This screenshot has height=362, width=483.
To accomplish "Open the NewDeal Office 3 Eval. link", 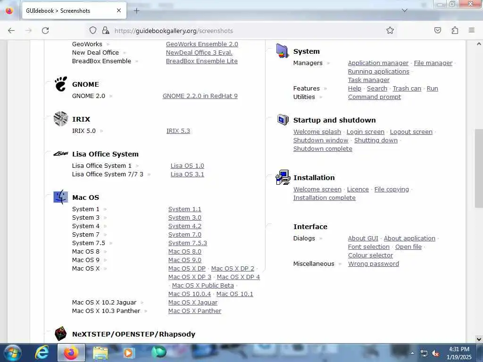I will click(x=199, y=53).
